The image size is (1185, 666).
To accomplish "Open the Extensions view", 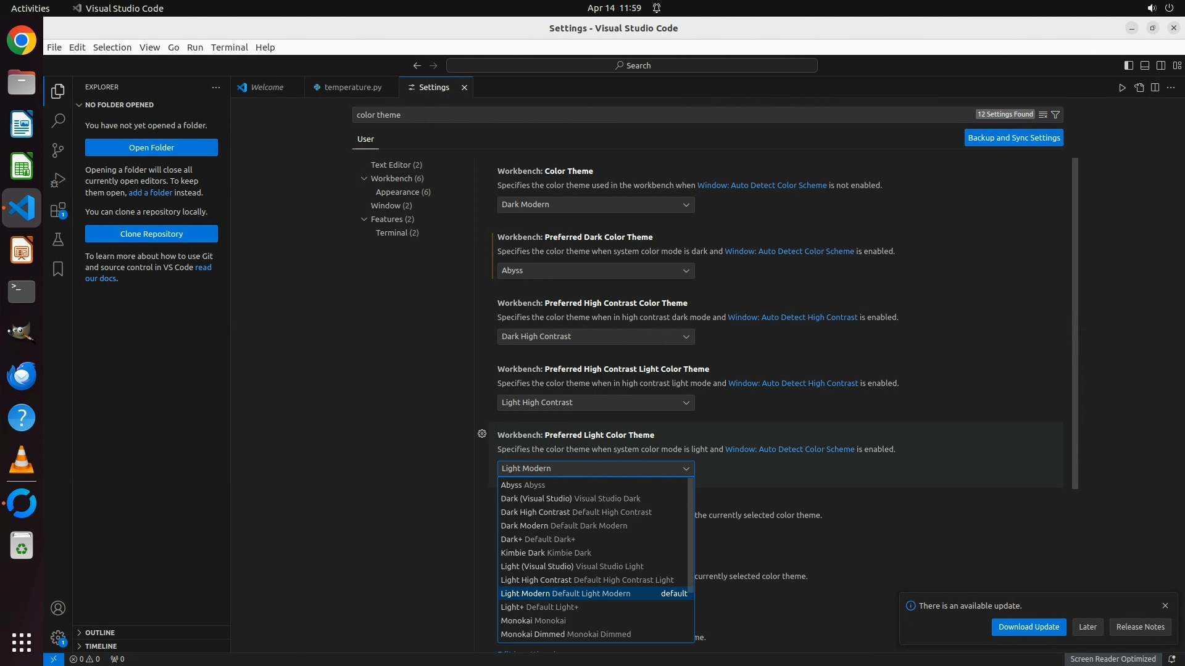I will (58, 210).
